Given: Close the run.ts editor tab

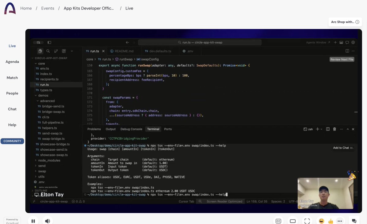Looking at the screenshot, I should [103, 51].
